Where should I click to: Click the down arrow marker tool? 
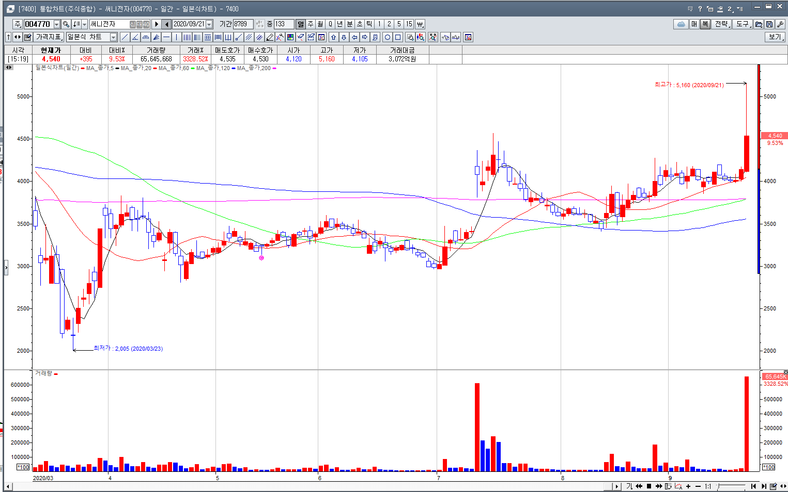(344, 37)
